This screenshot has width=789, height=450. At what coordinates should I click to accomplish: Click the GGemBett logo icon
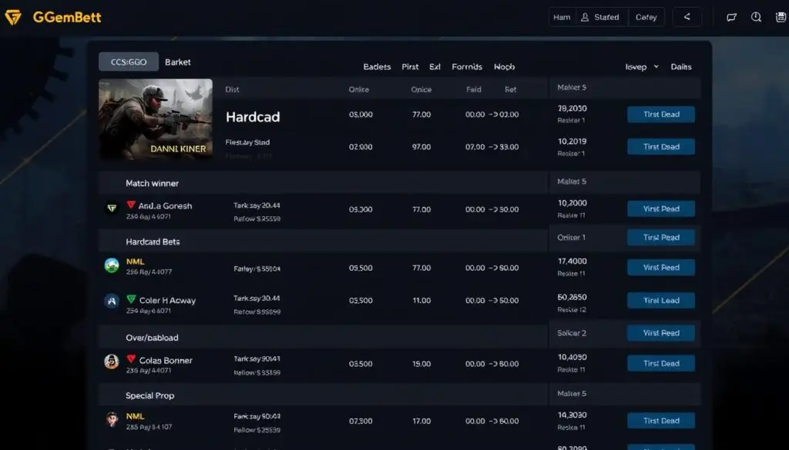pos(13,15)
